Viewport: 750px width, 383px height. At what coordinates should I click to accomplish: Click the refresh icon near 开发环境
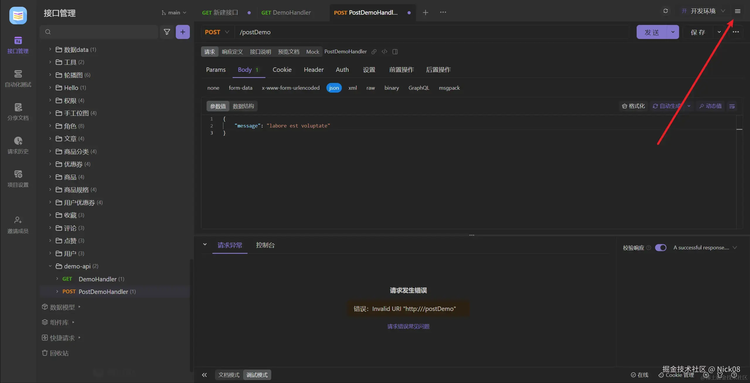(665, 11)
